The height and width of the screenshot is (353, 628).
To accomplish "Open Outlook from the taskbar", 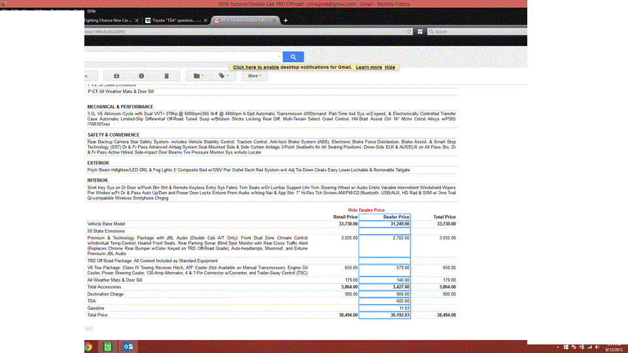I will pyautogui.click(x=128, y=346).
